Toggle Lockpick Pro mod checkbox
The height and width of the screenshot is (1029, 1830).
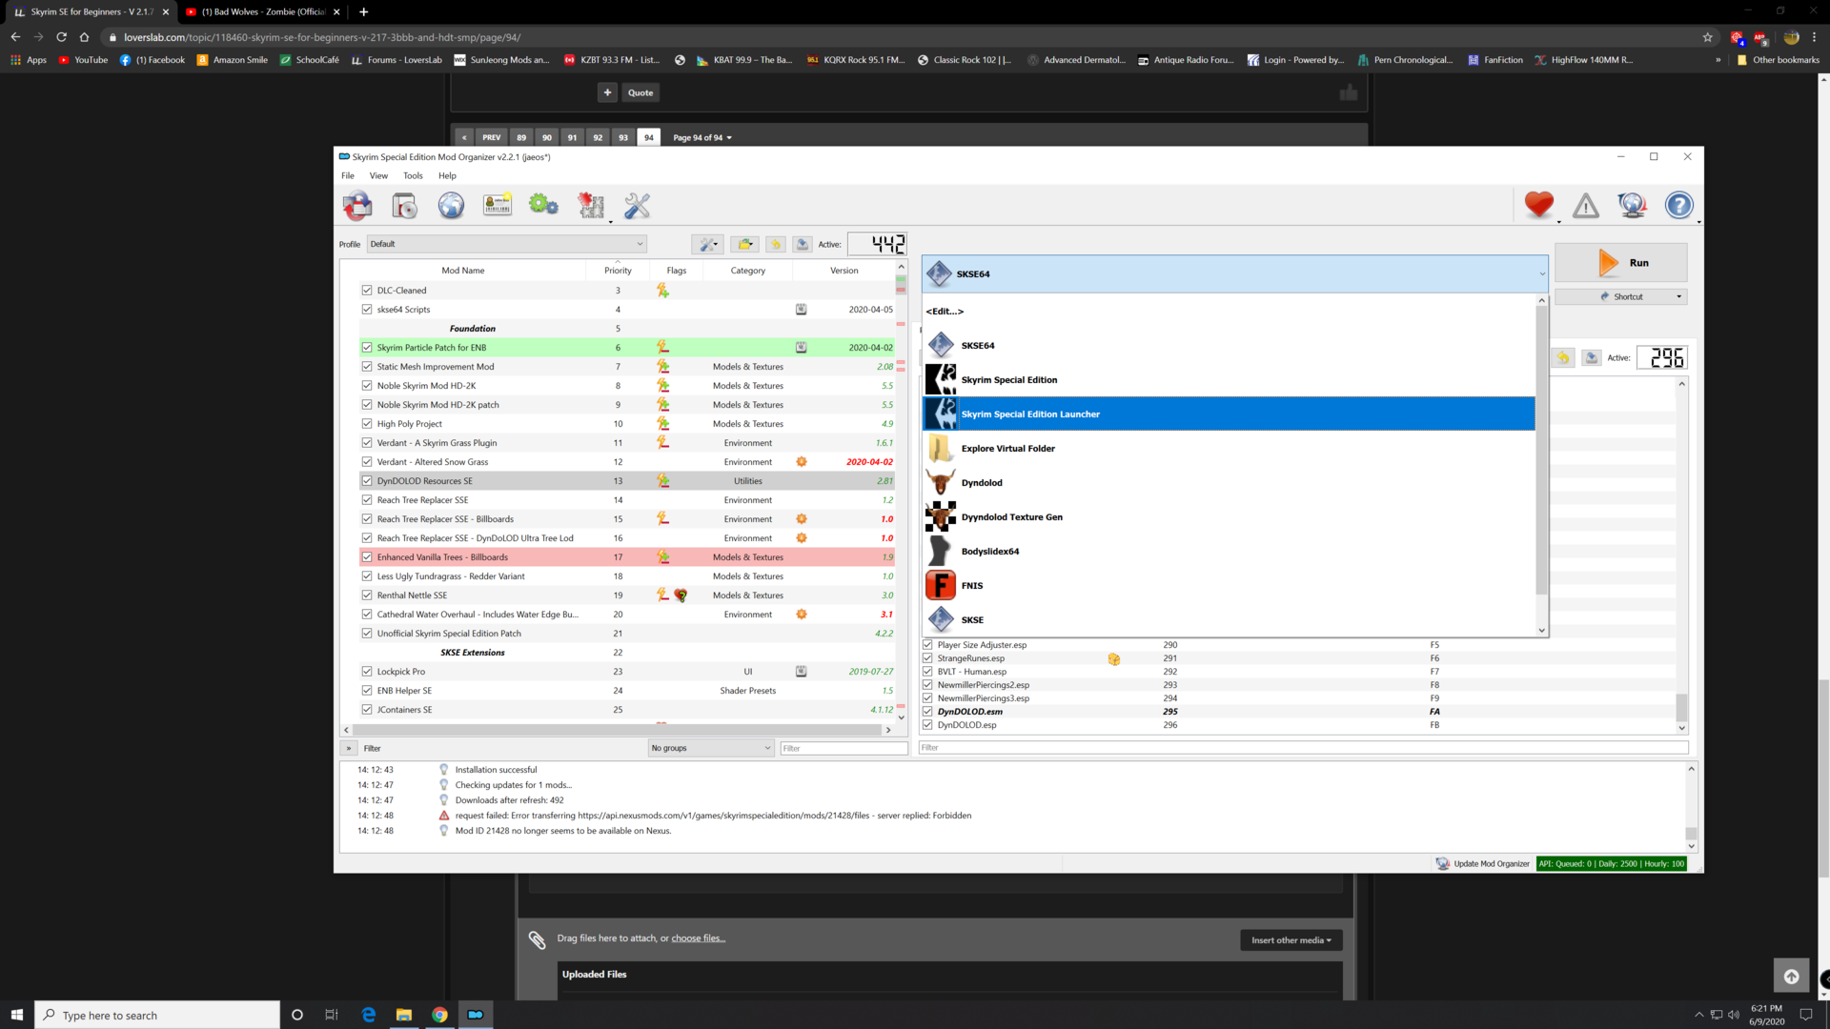tap(367, 672)
